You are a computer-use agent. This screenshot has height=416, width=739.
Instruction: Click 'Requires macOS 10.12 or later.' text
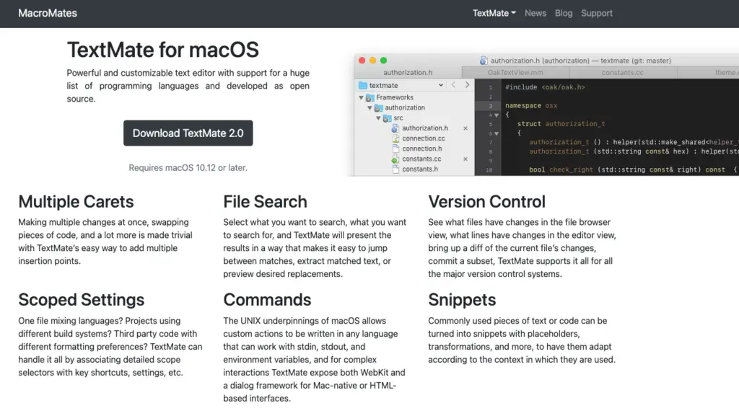(188, 167)
